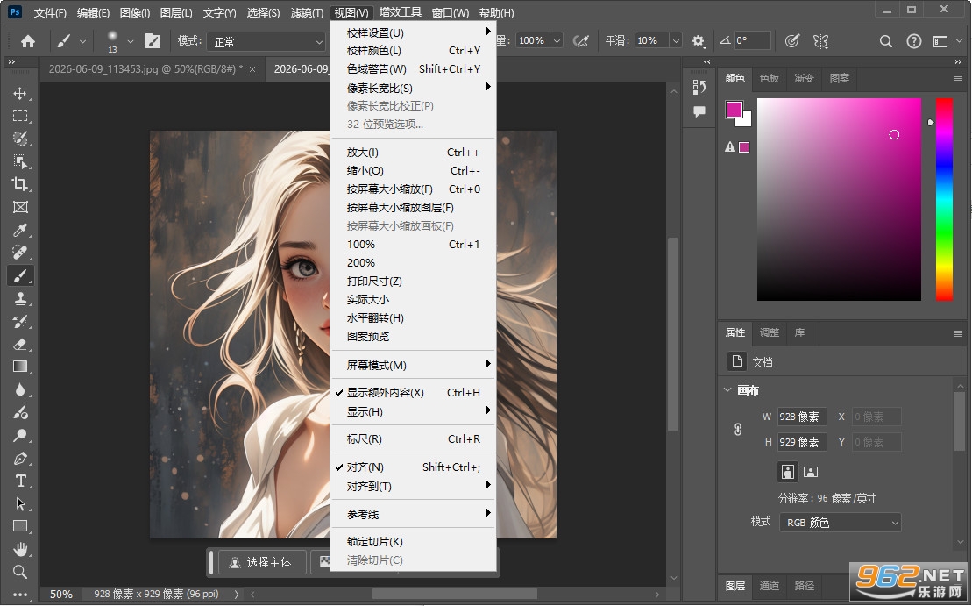Click the hue spectrum slider bar
Viewport: 972px width, 606px height.
944,199
